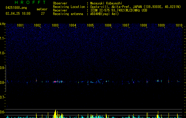Click the Receiver label
186x118 pixels.
[x=60, y=10]
